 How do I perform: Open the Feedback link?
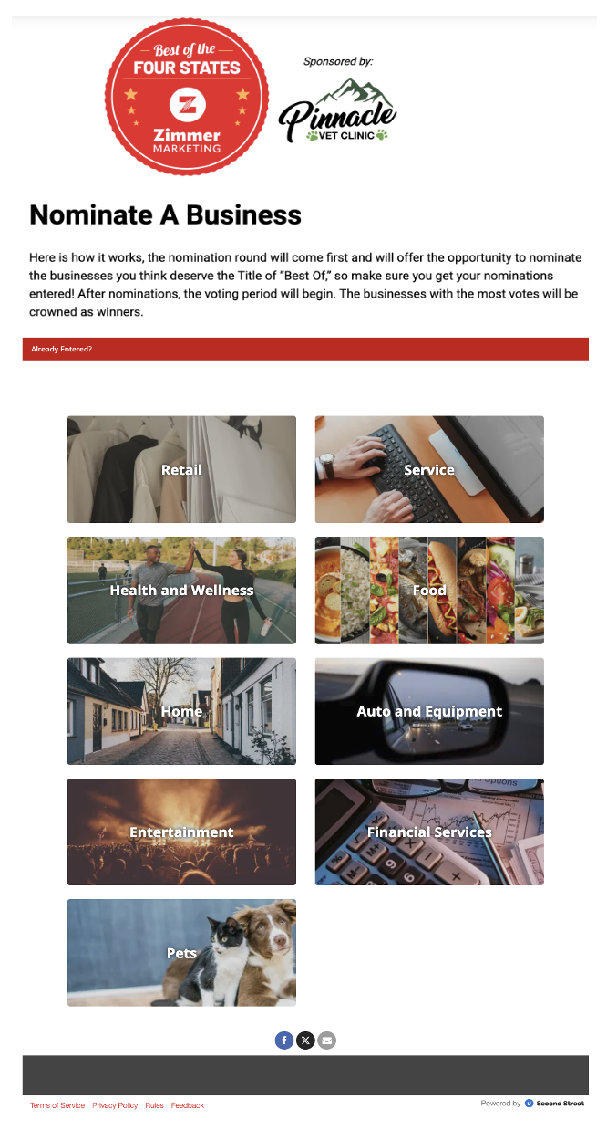pos(188,1105)
